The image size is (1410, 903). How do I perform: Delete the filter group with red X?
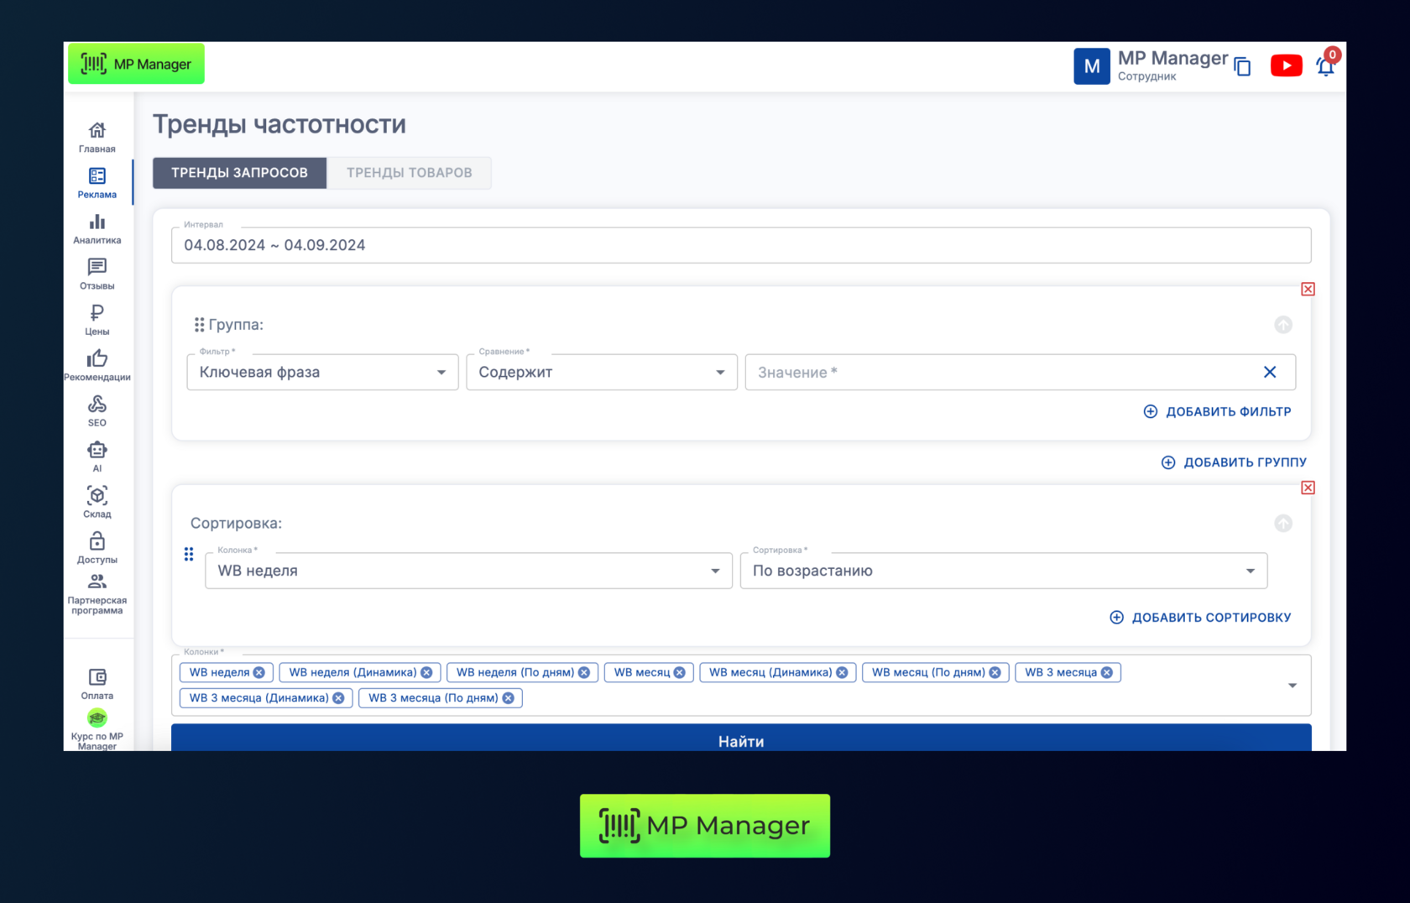pyautogui.click(x=1308, y=290)
